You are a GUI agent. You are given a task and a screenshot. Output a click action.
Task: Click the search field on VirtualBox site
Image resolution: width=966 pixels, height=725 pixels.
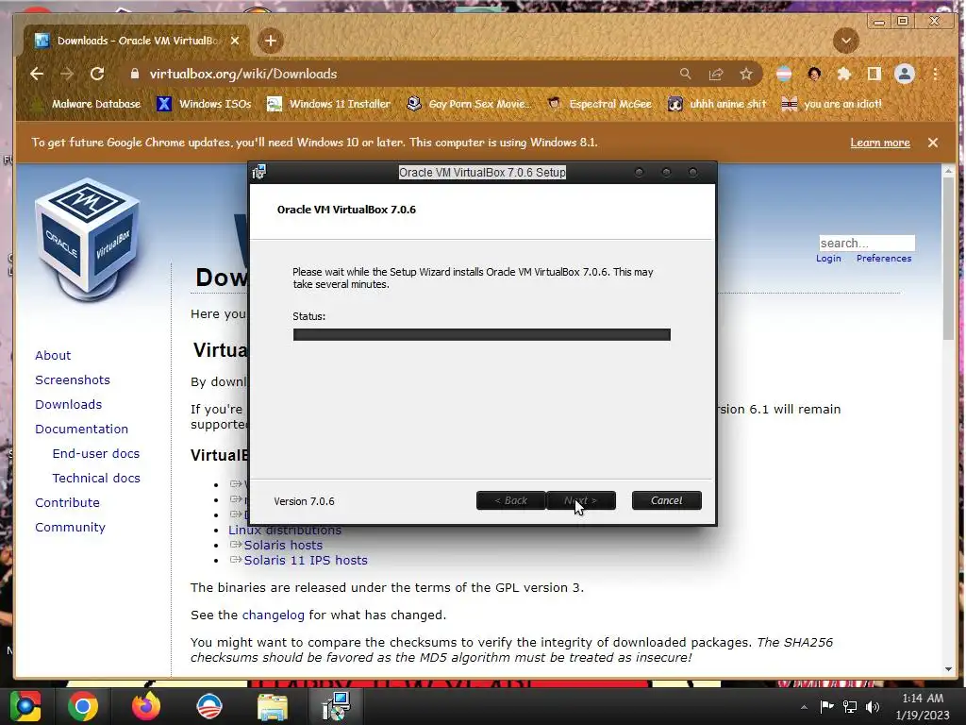pyautogui.click(x=866, y=243)
